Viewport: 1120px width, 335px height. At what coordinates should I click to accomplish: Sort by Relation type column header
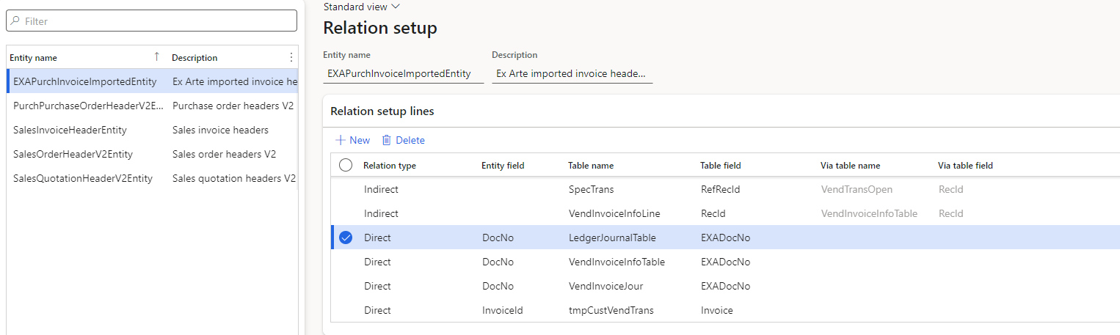tap(390, 166)
